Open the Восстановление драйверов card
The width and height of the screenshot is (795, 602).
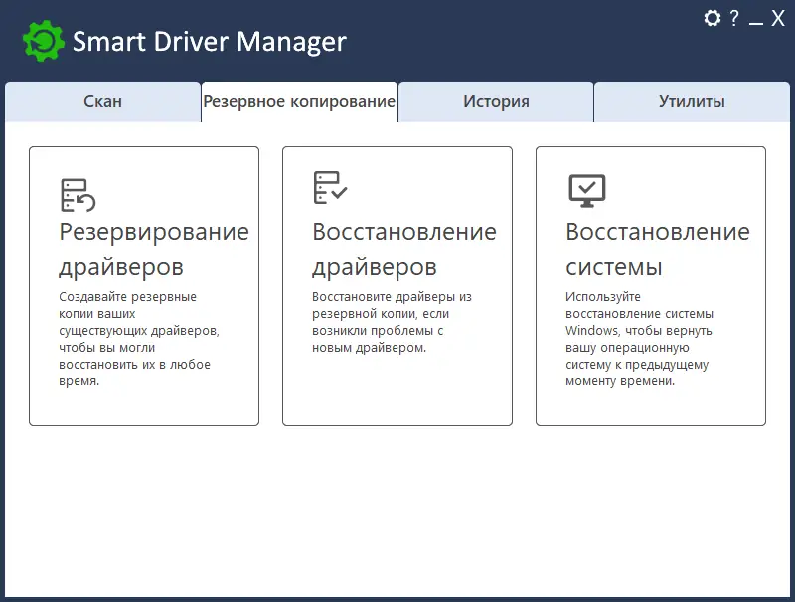tap(397, 286)
